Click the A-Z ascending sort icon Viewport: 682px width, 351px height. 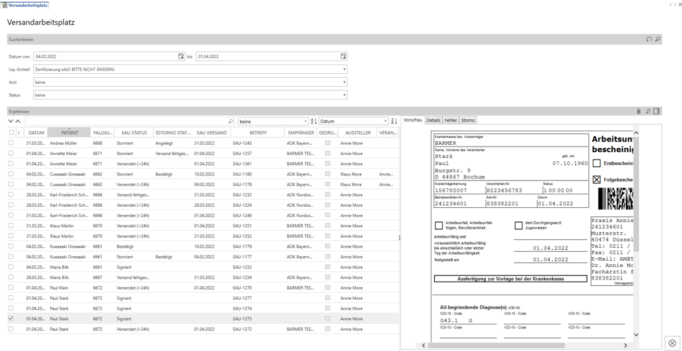(x=314, y=122)
